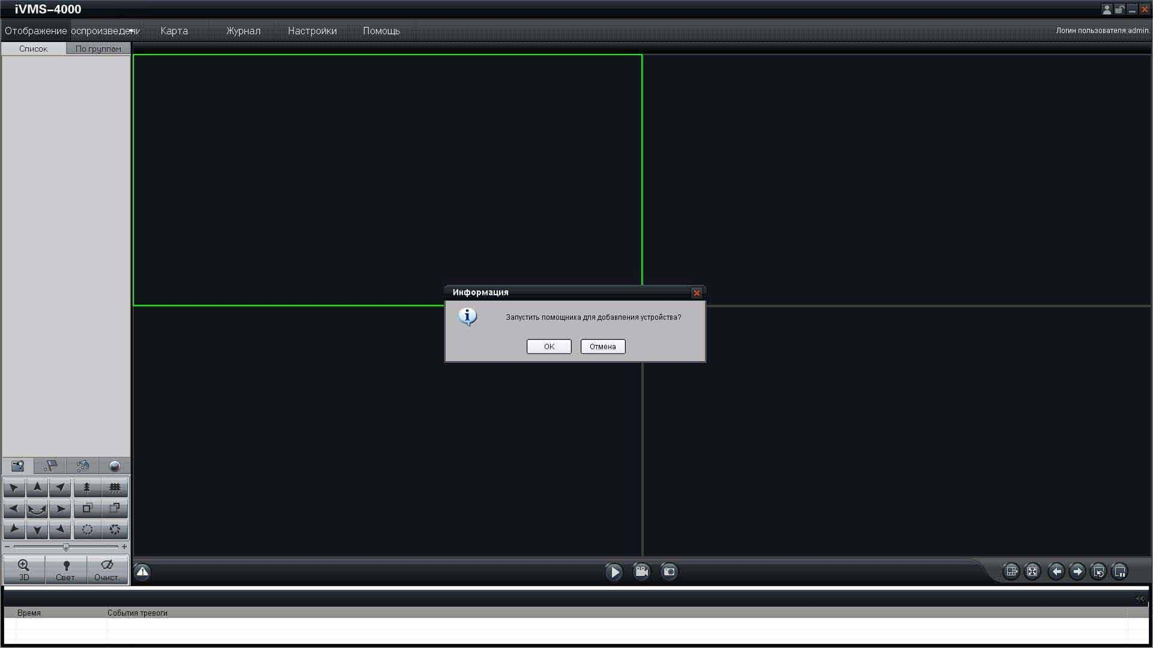Move PTZ camera right
The width and height of the screenshot is (1153, 648).
coord(60,509)
